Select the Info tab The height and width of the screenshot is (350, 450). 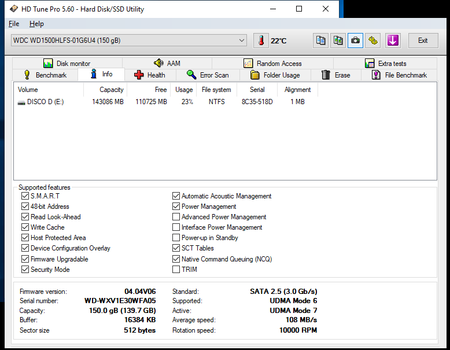point(101,74)
